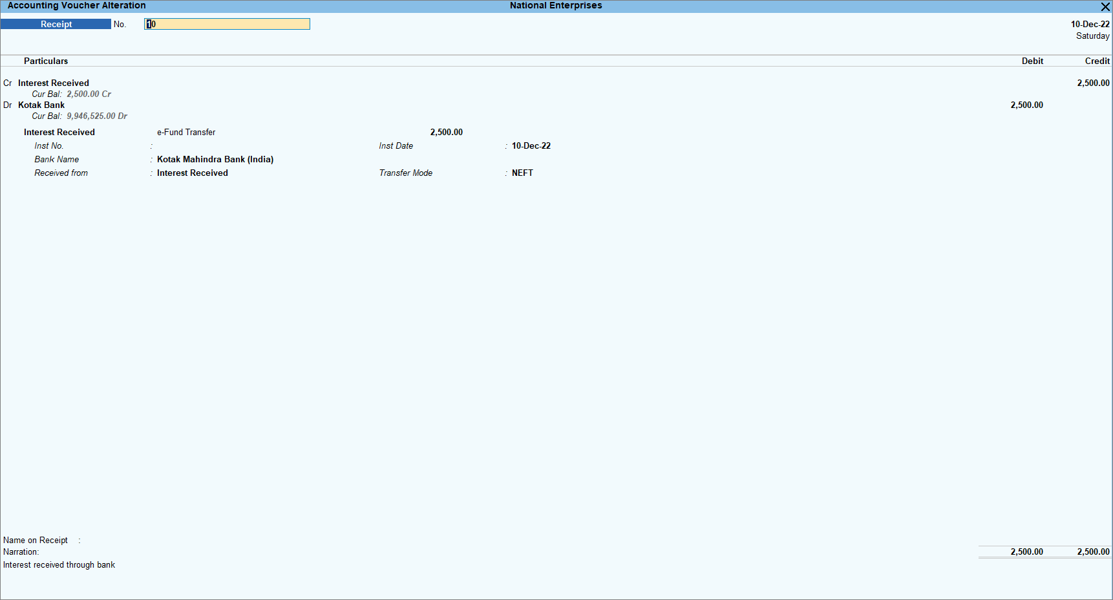
Task: Click the total debit amount at bottom
Action: 1026,552
